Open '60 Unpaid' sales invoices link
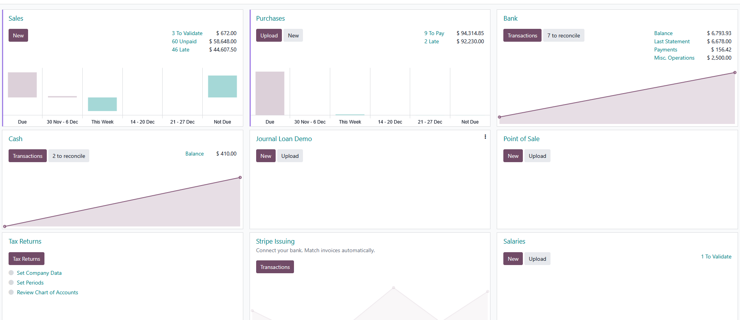The image size is (740, 320). point(184,41)
